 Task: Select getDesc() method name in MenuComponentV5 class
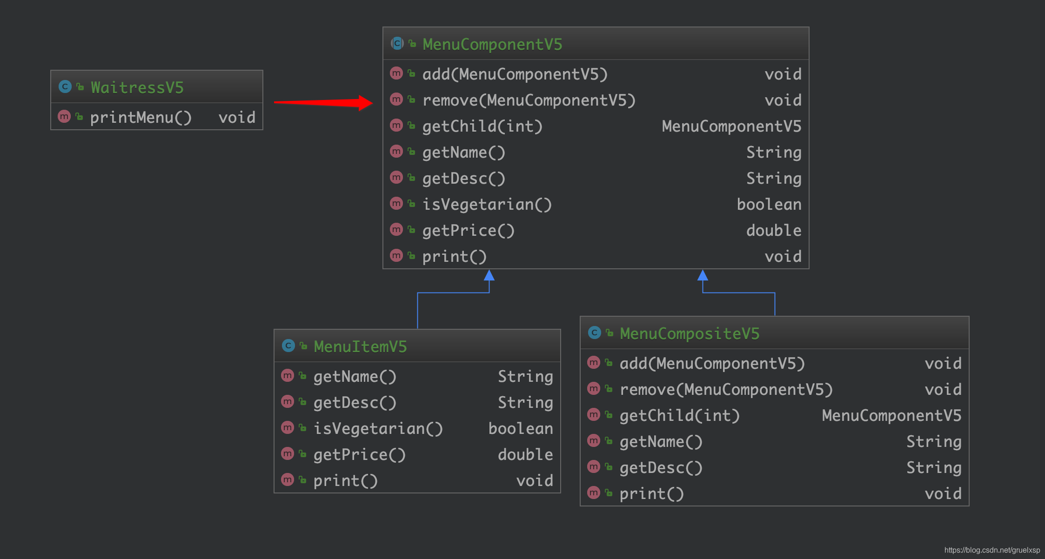464,178
